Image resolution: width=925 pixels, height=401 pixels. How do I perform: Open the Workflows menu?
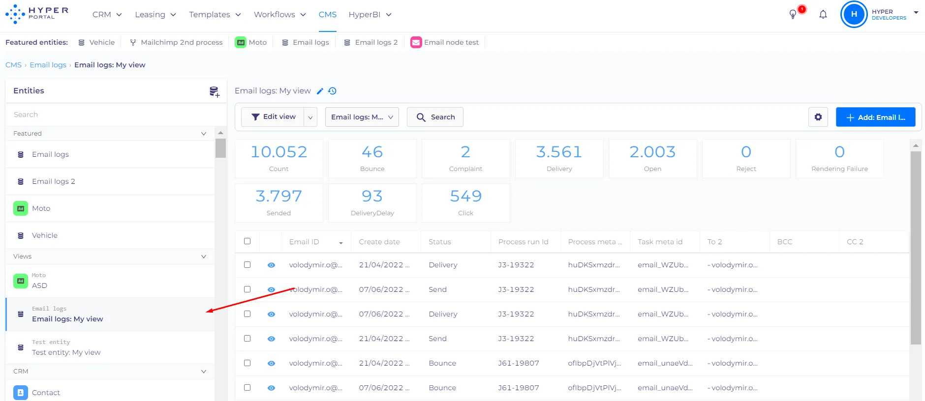click(x=280, y=15)
